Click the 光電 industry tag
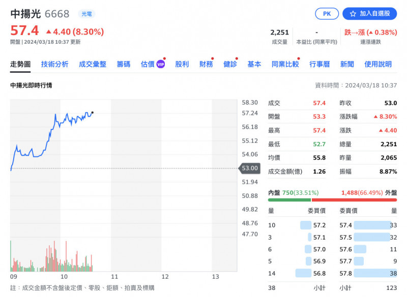Screen dimensions: 407x297 point(86,14)
